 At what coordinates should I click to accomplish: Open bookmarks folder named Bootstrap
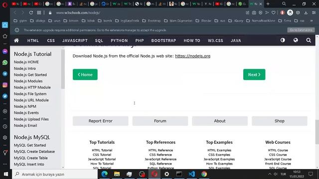pos(152,21)
